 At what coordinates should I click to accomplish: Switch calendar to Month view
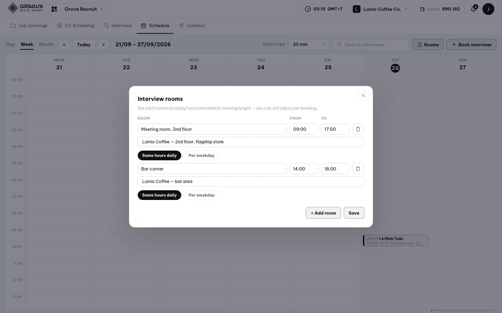click(46, 45)
